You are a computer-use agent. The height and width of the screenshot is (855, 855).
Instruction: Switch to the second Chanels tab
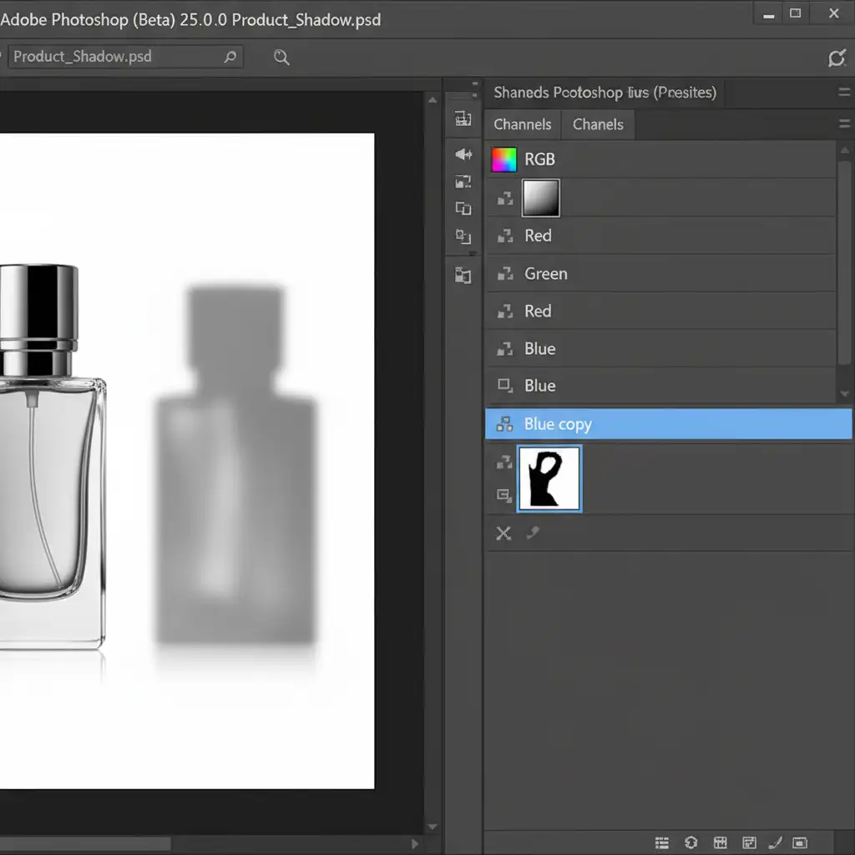click(598, 124)
